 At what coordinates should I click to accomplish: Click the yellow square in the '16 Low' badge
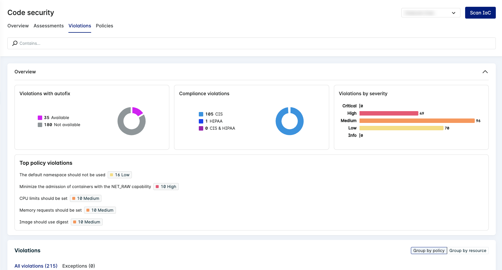pyautogui.click(x=111, y=174)
